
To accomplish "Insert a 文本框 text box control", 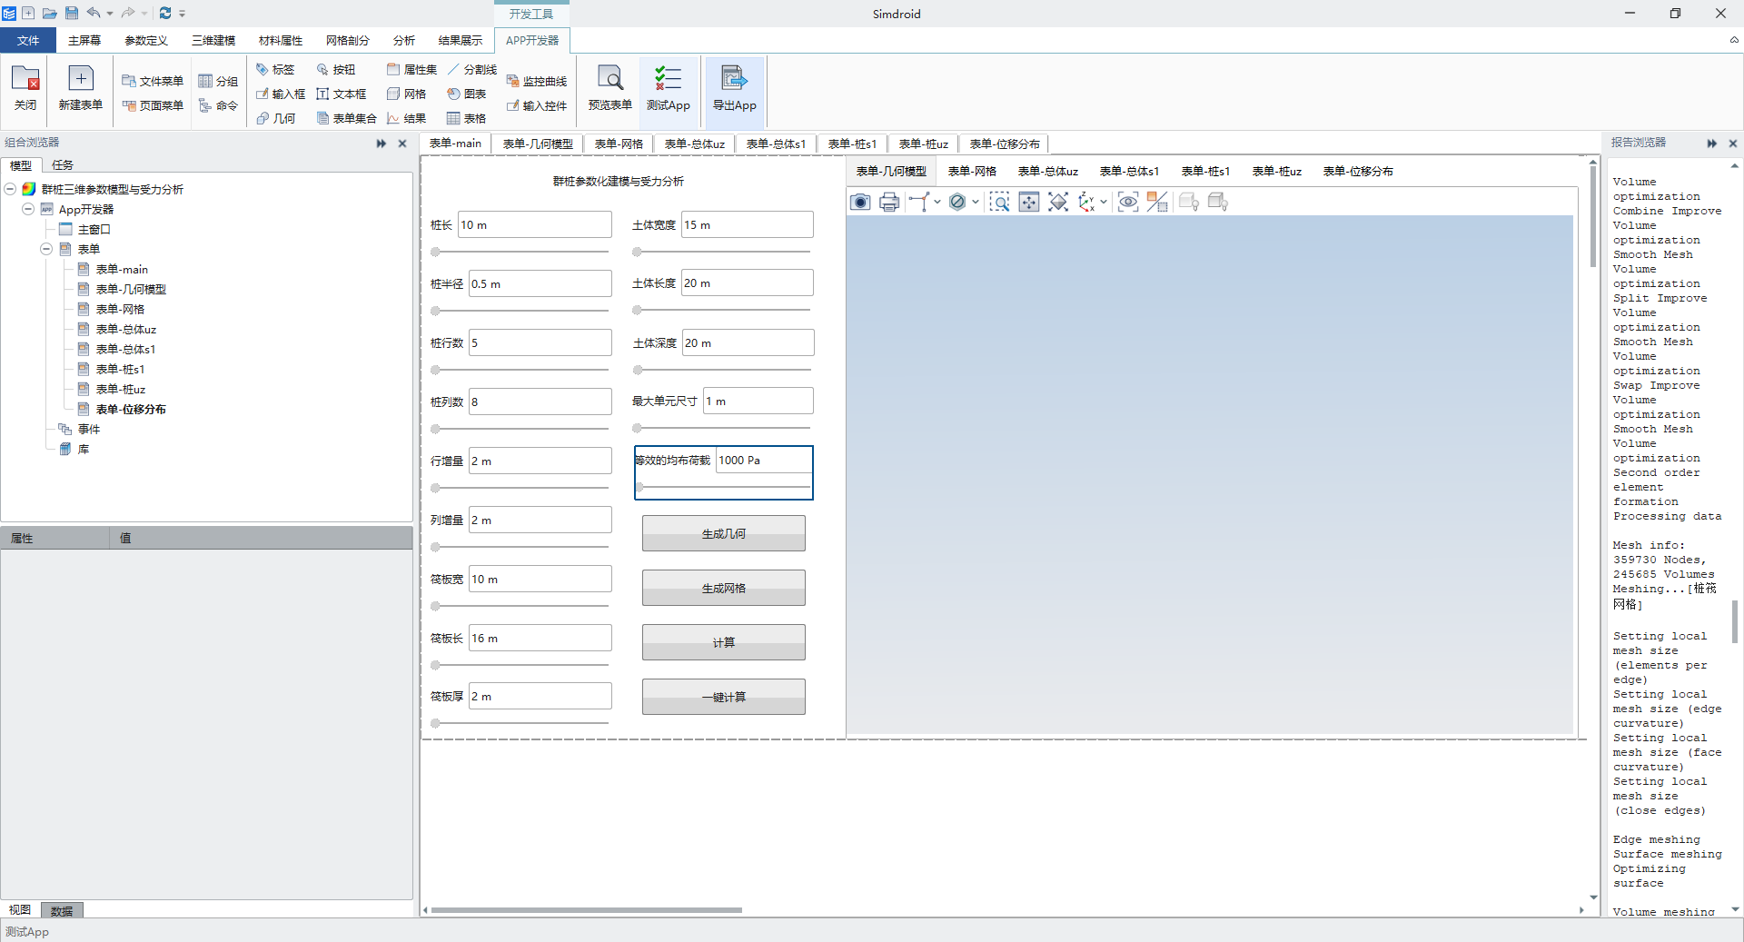I will [x=342, y=94].
